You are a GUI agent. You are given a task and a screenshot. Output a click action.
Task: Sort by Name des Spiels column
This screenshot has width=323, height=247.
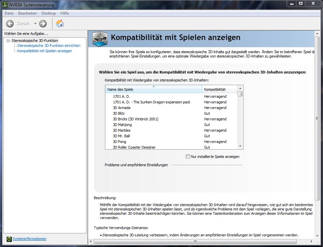click(x=154, y=89)
